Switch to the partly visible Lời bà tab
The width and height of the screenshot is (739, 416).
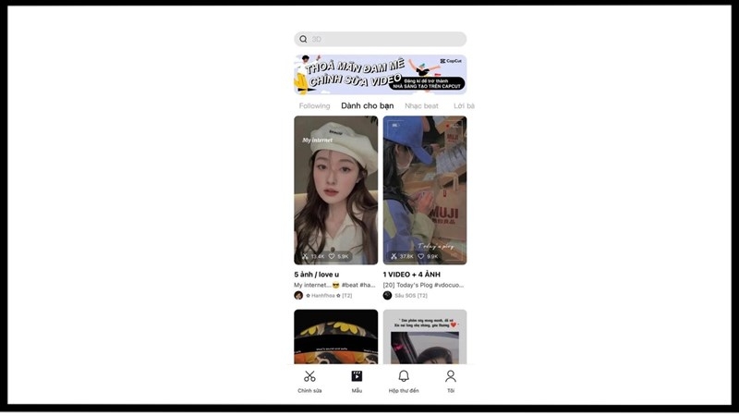tap(465, 106)
